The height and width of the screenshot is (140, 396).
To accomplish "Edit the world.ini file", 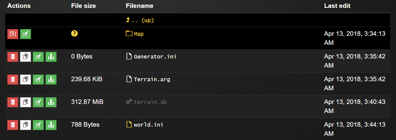I will [38, 125].
